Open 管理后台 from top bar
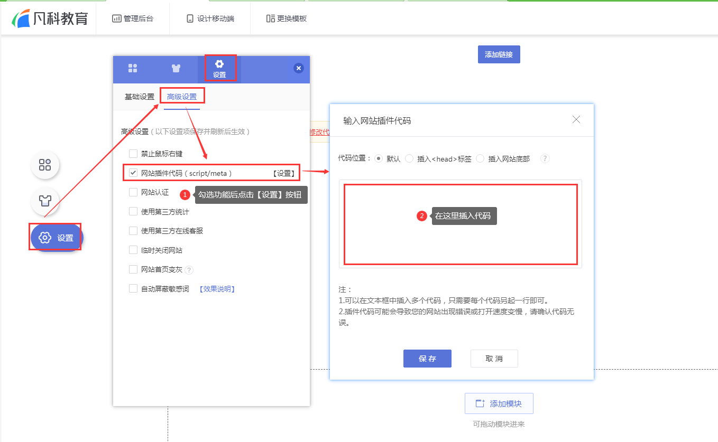Screen dimensions: 718x442 [133, 18]
